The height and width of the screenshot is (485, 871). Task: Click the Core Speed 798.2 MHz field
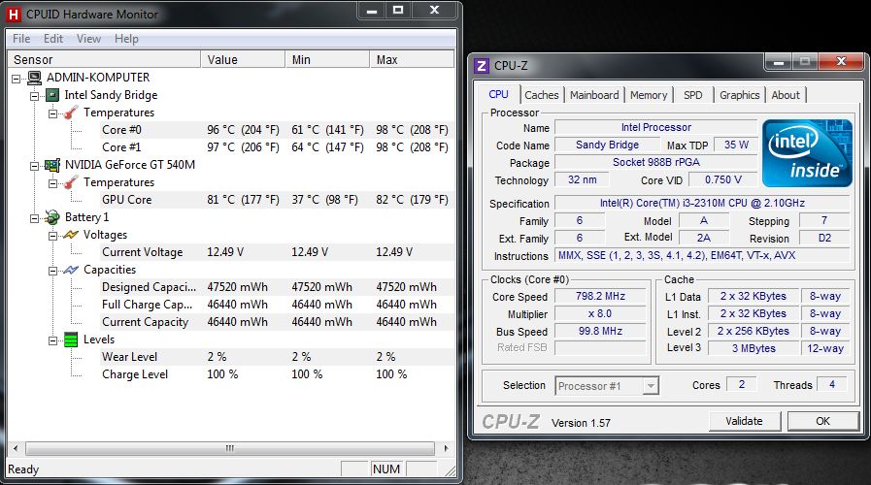pos(600,296)
